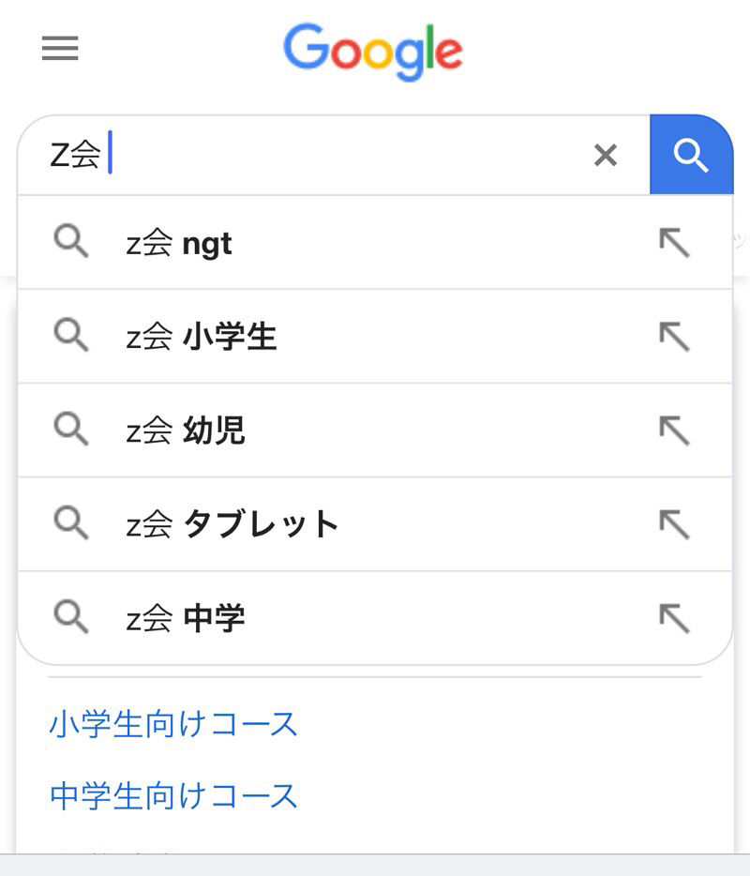The width and height of the screenshot is (750, 876).
Task: Fill query using arrow beside "z会 小学生"
Action: (675, 337)
